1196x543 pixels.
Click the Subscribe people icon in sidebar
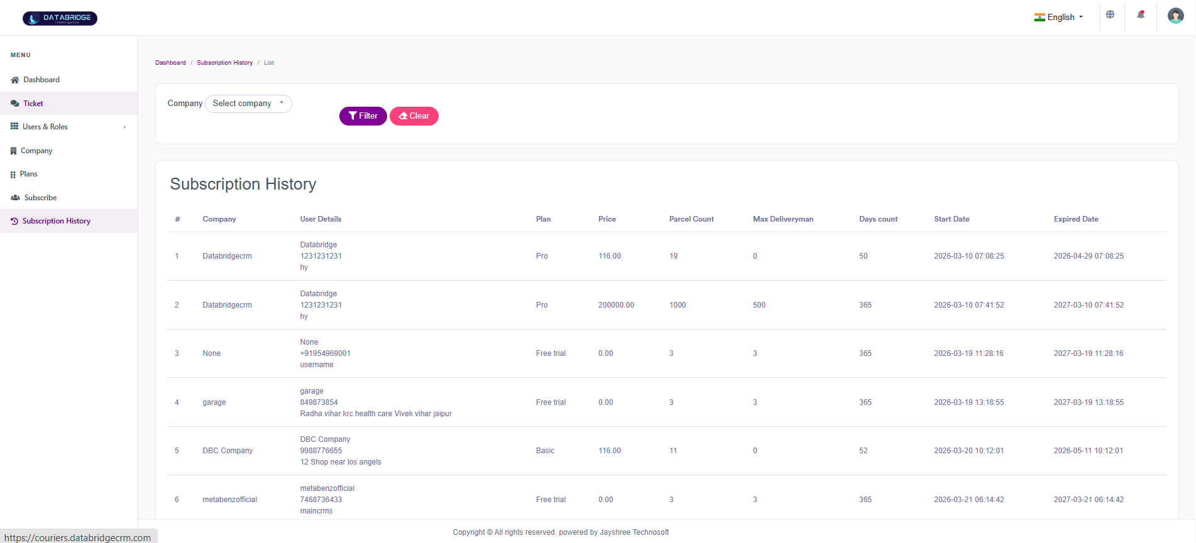15,198
